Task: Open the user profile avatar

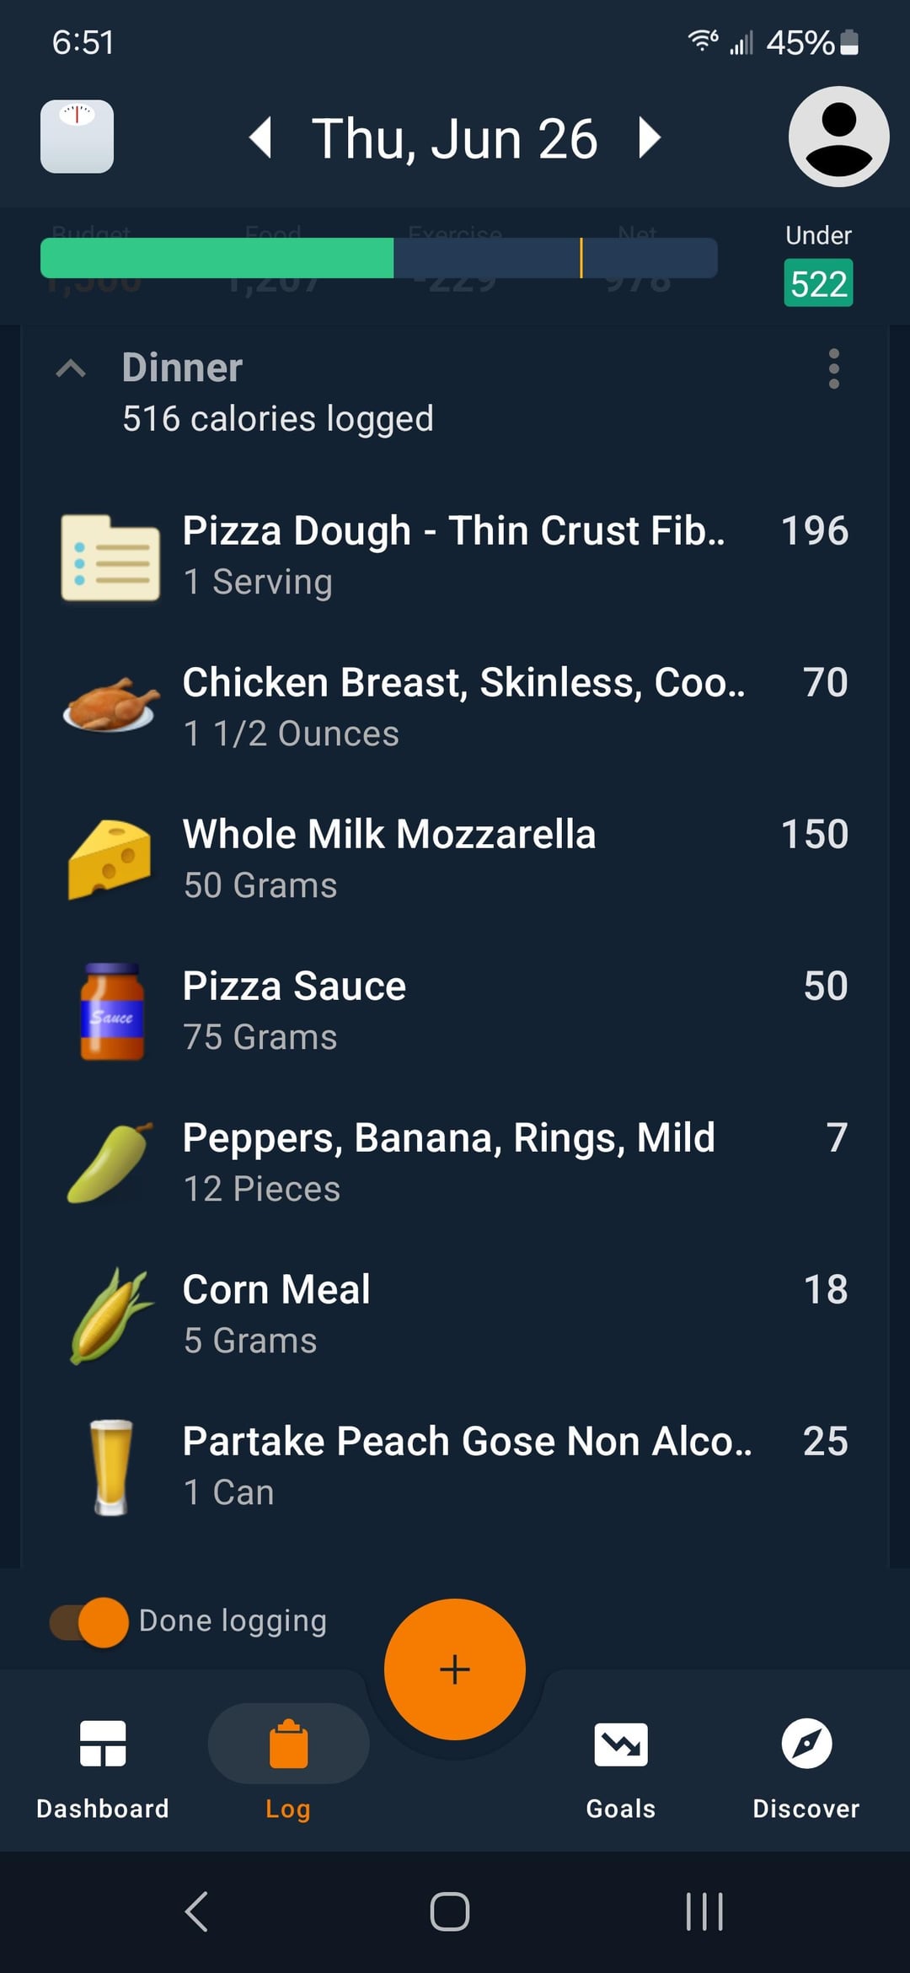Action: pyautogui.click(x=838, y=137)
